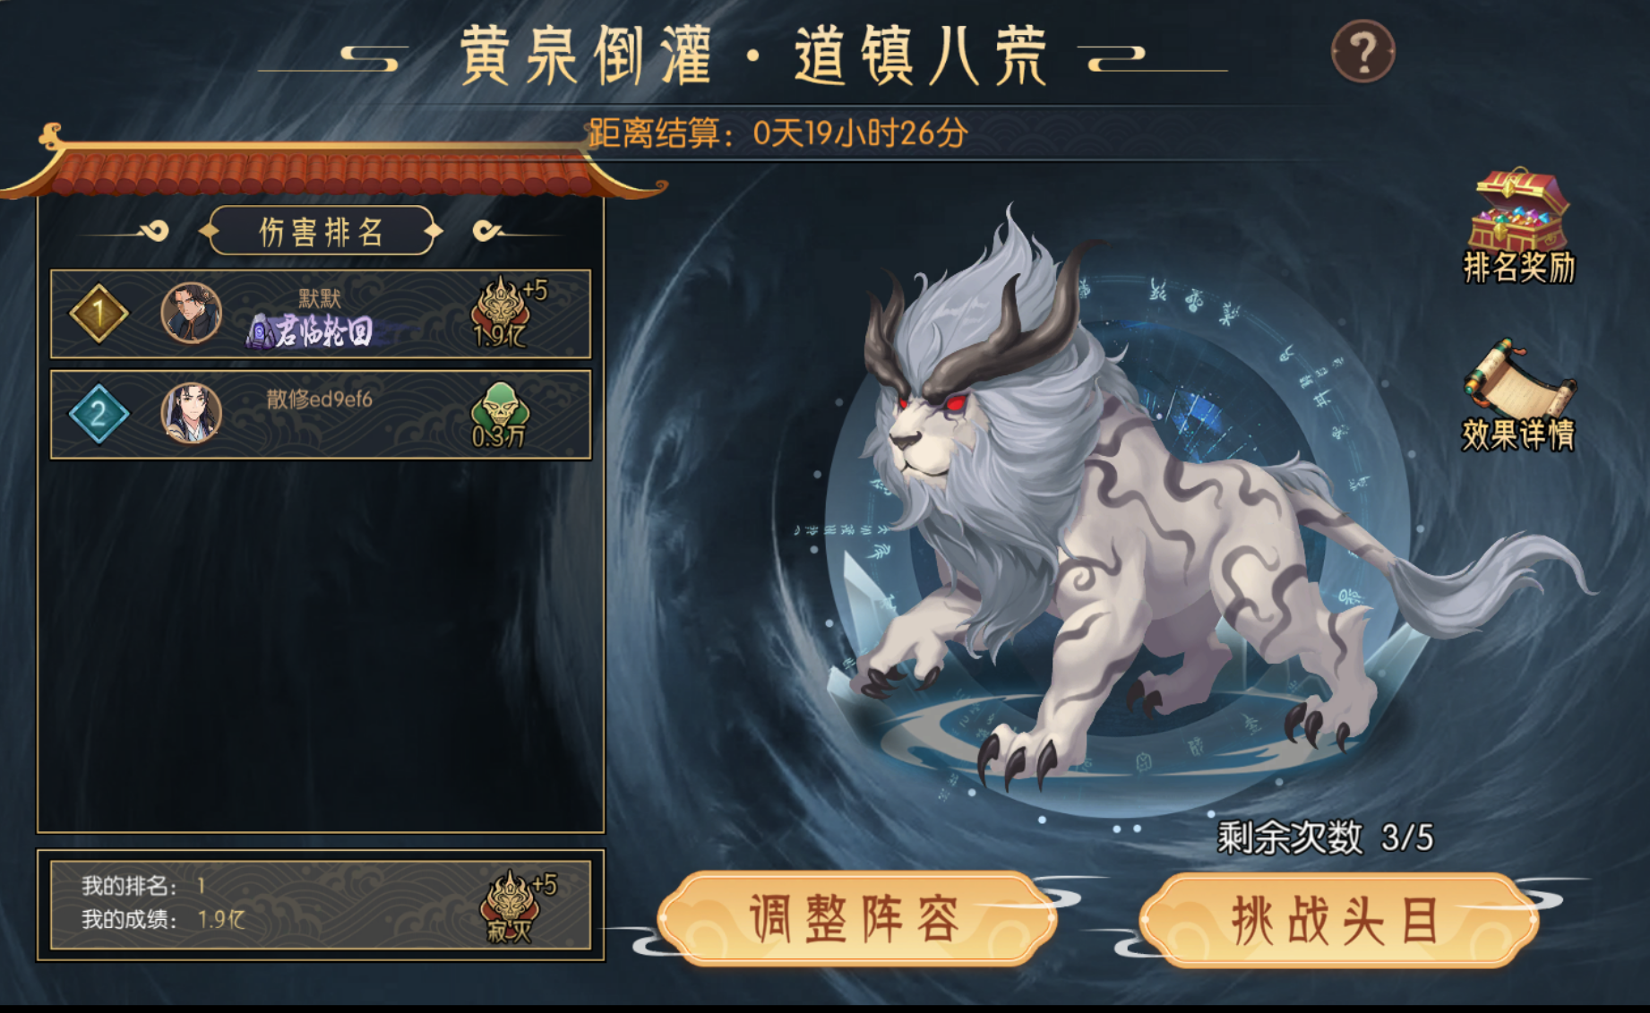This screenshot has width=1650, height=1013.
Task: View player 散修ed9ef6's avatar portrait
Action: click(x=191, y=413)
